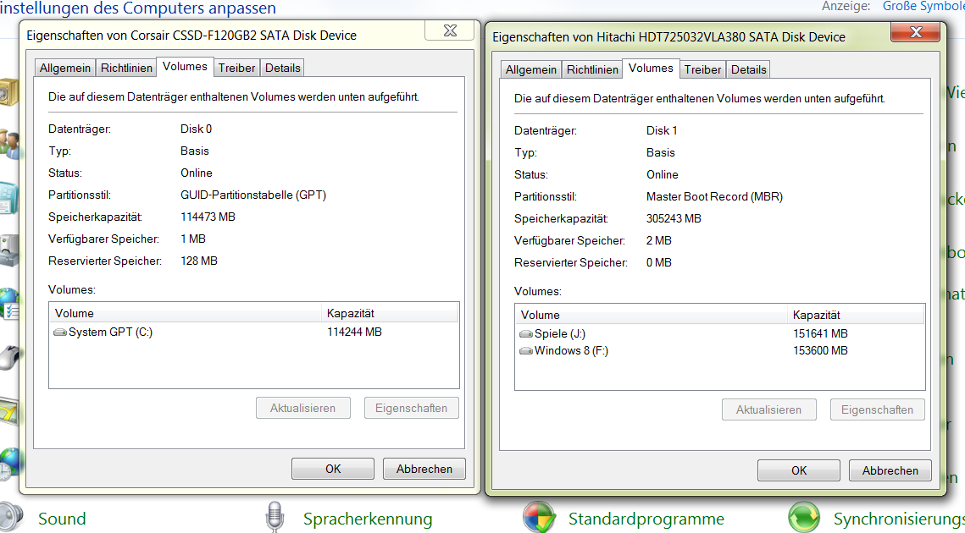
Task: Click the 128 MB reserved storage value
Action: click(199, 261)
